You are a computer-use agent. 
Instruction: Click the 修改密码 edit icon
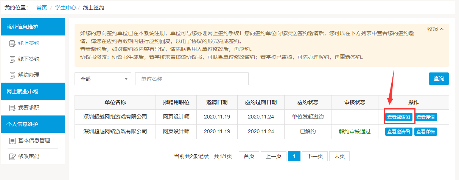(12, 157)
